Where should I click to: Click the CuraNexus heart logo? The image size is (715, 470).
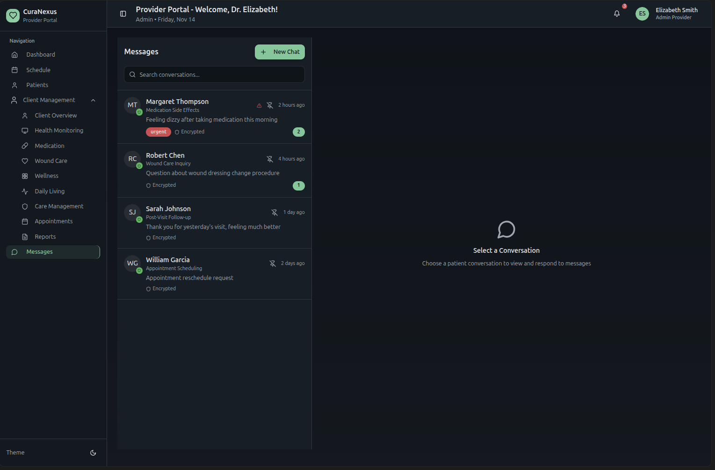(x=13, y=15)
